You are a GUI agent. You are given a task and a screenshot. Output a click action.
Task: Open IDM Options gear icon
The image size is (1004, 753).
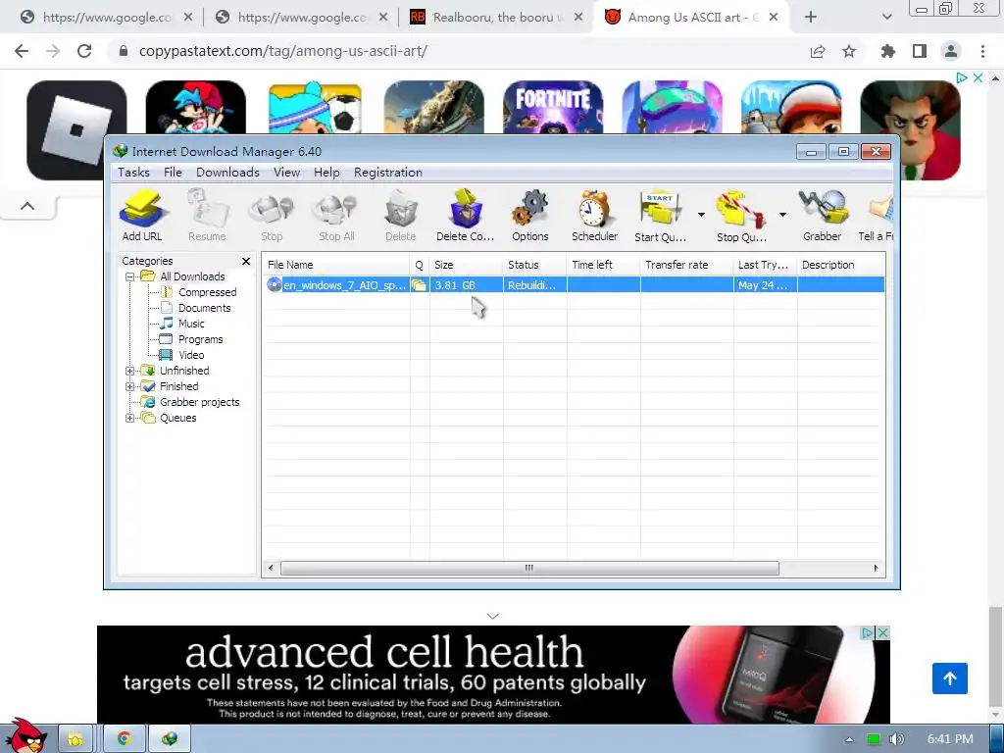(x=530, y=216)
